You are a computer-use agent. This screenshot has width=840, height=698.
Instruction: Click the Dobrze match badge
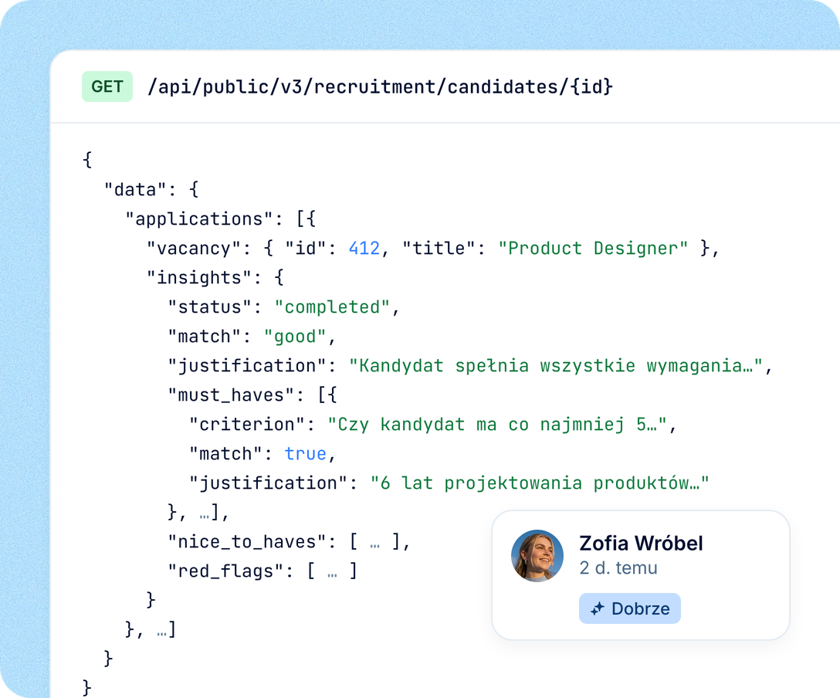(x=629, y=608)
